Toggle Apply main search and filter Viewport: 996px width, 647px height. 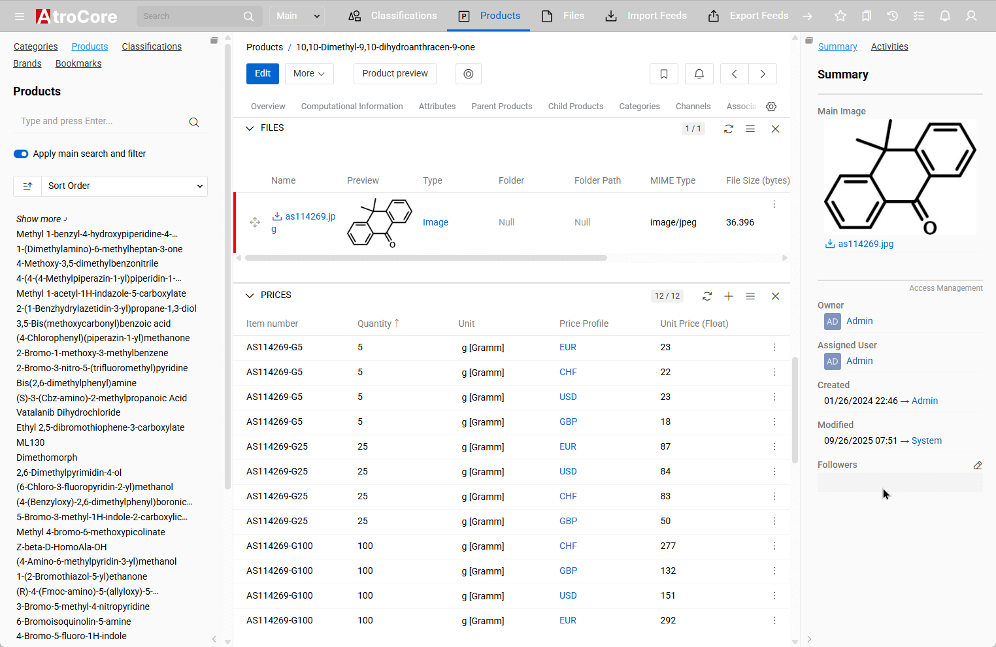(21, 154)
